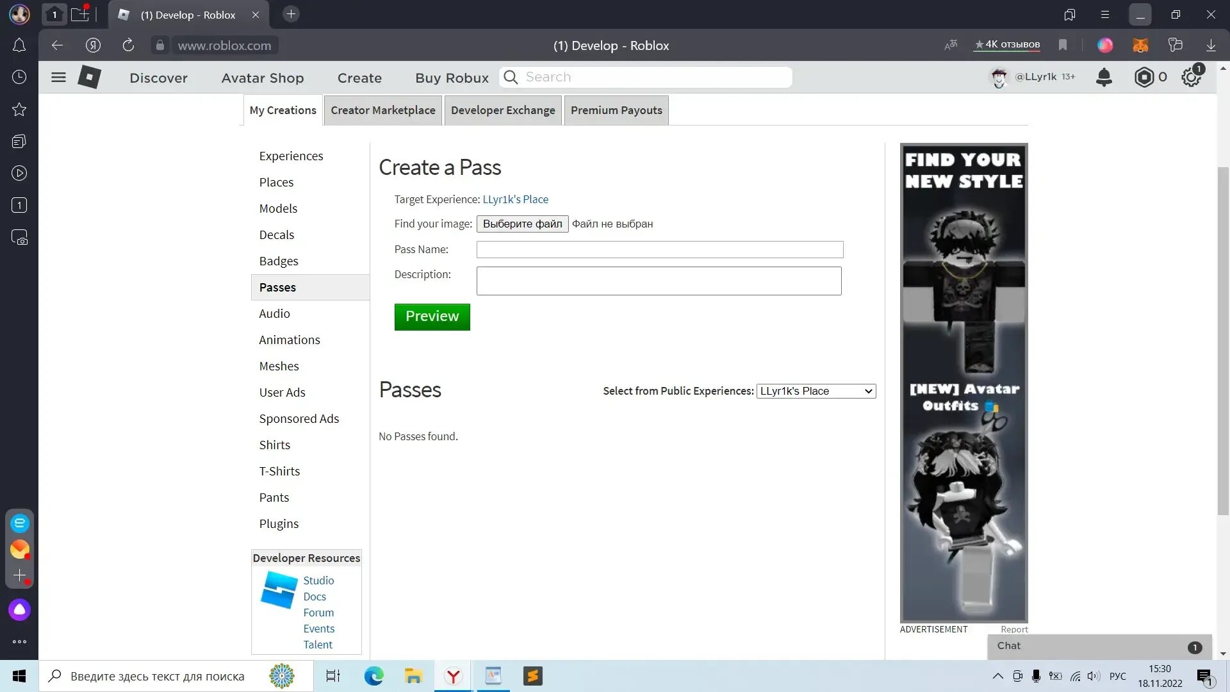Click the Roblox home icon in navbar
1230x692 pixels.
[x=88, y=77]
